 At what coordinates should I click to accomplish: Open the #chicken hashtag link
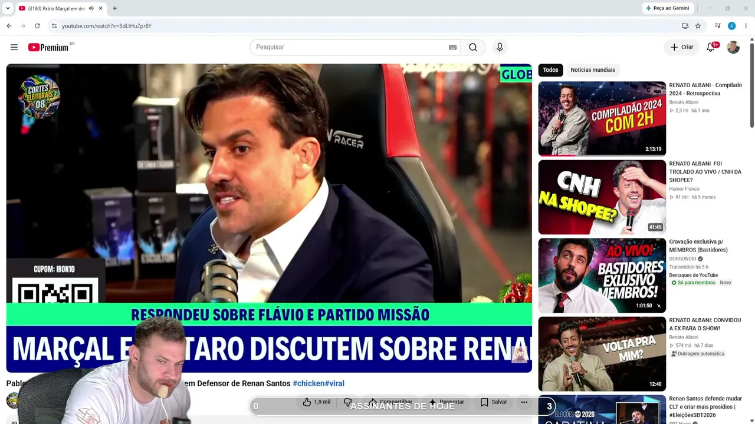[x=308, y=383]
